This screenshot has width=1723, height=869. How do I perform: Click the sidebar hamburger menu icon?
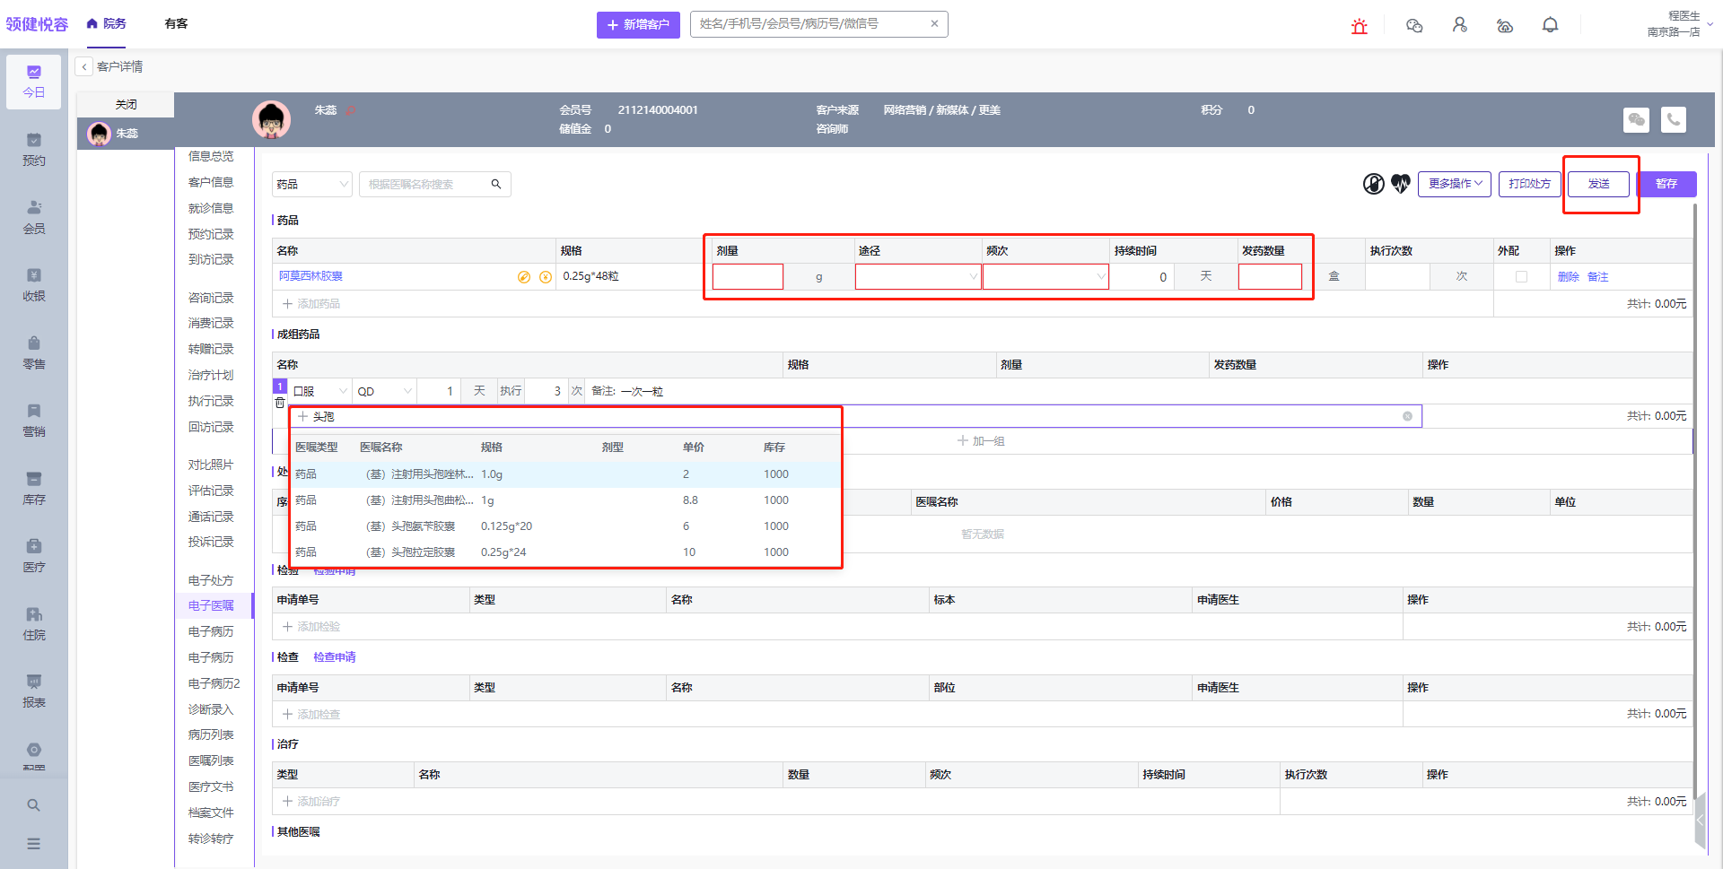pos(33,844)
